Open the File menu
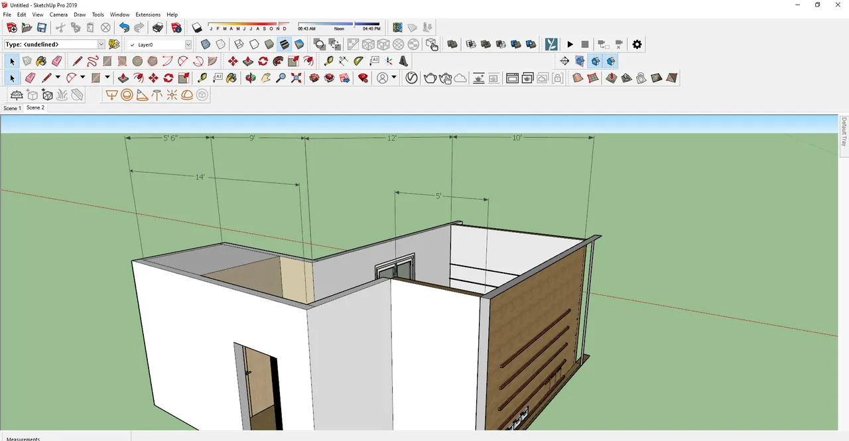Viewport: 849px width, 441px height. pos(7,15)
